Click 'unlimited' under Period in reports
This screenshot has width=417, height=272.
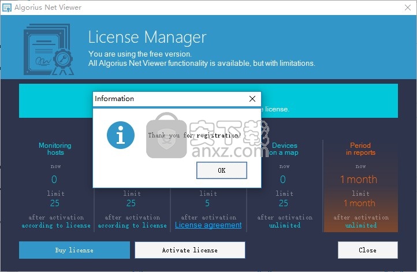(361, 225)
